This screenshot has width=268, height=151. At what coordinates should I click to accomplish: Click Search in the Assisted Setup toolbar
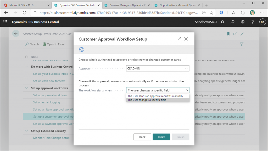point(32,44)
